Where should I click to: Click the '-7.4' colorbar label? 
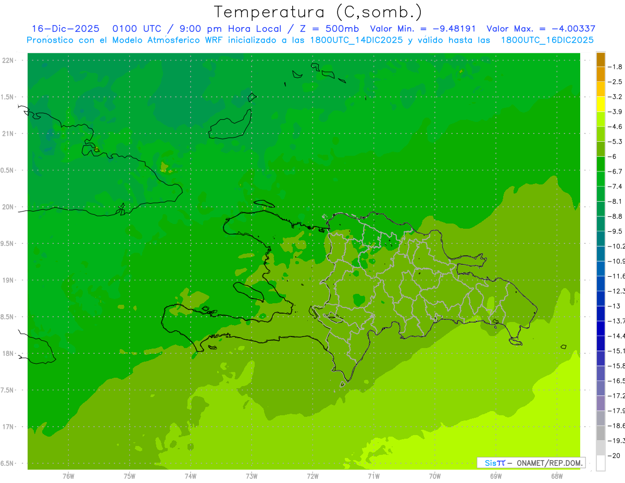(x=616, y=186)
